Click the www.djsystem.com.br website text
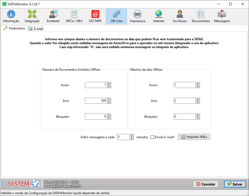 (x=62, y=186)
